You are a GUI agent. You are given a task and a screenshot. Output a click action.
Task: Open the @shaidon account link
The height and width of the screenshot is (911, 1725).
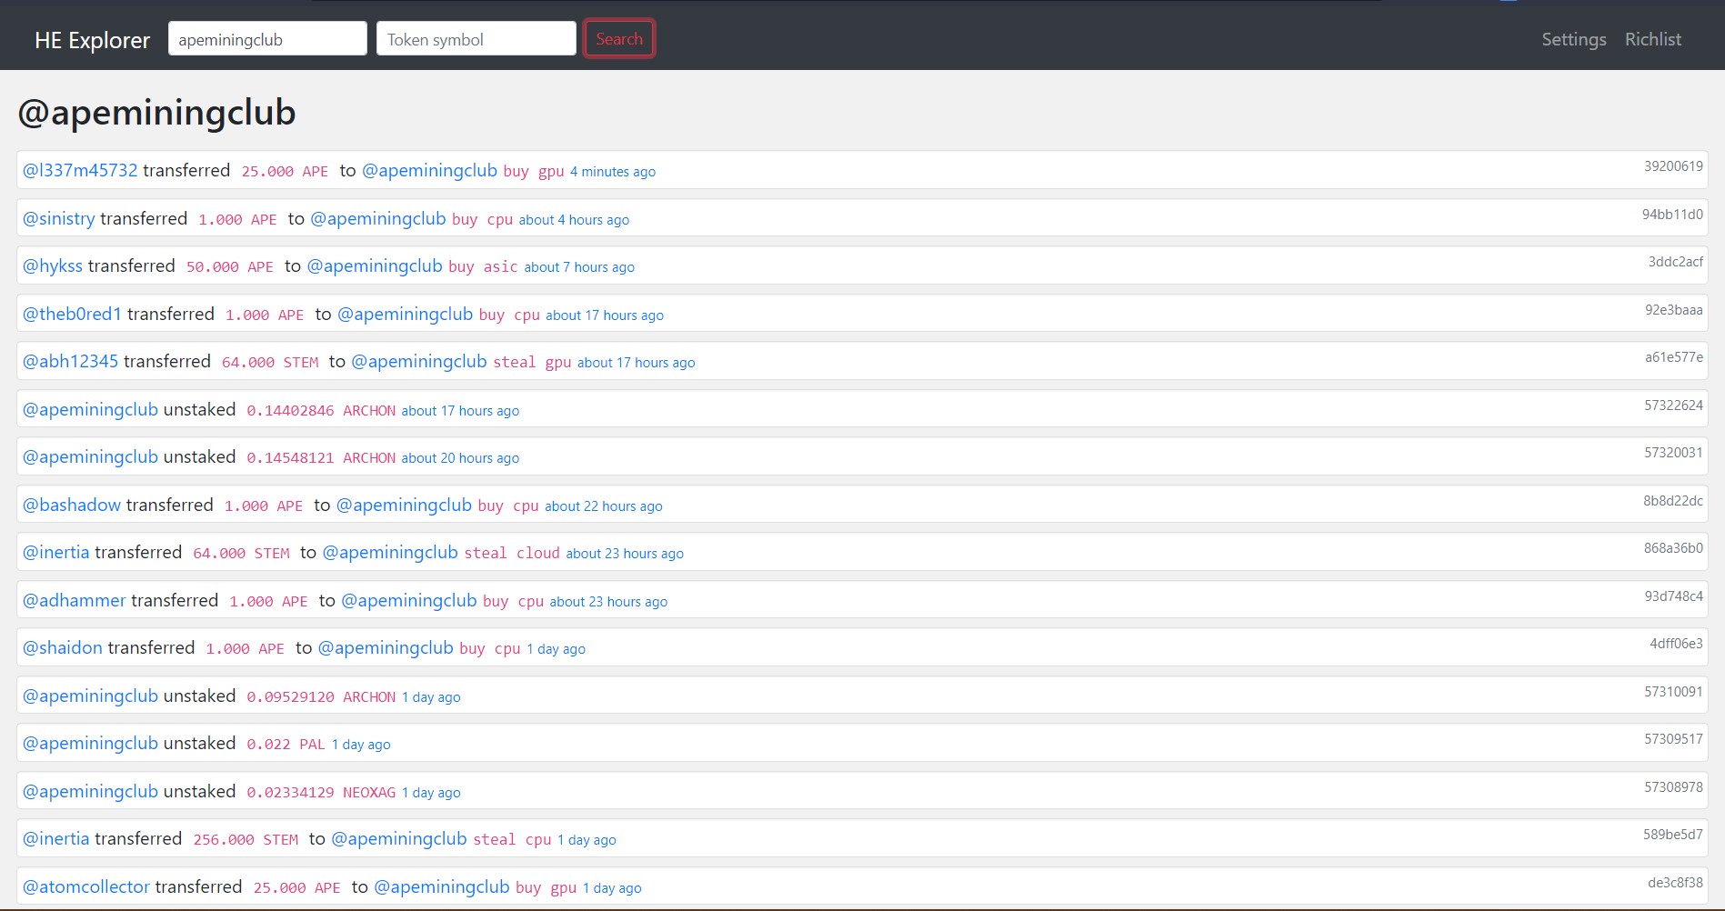point(63,647)
